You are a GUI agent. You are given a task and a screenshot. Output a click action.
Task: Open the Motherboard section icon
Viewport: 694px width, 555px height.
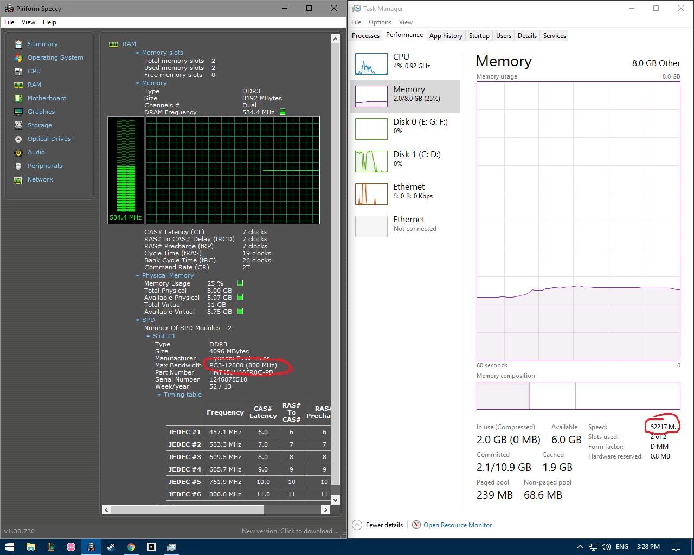18,98
